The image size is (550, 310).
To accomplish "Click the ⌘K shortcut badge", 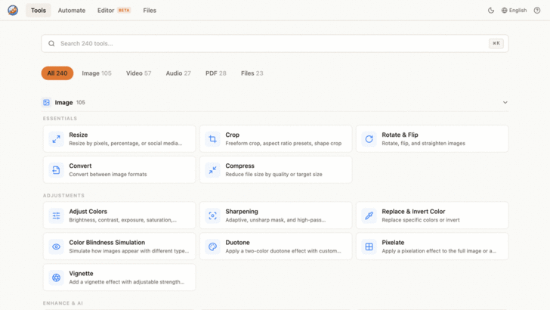I will tap(496, 43).
